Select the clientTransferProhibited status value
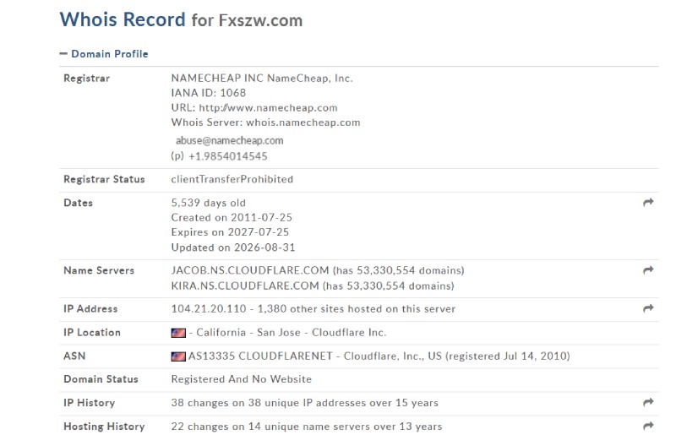 232,179
